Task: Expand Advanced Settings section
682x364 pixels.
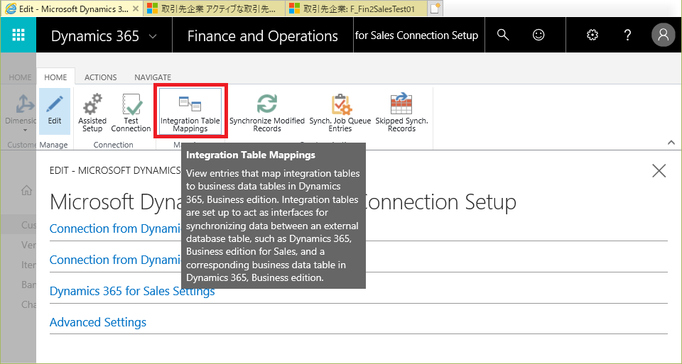Action: point(98,322)
